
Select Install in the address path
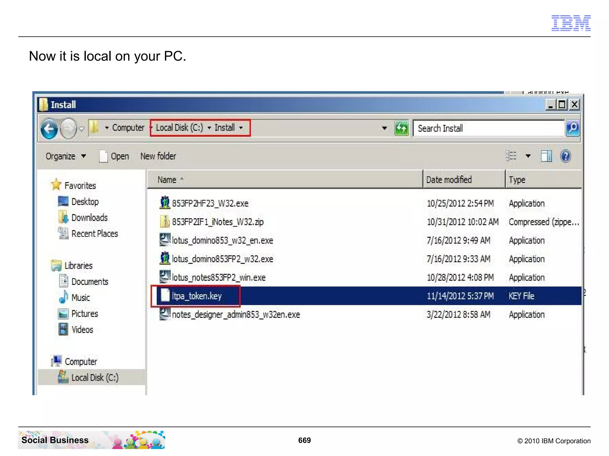coord(225,128)
